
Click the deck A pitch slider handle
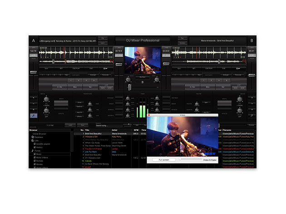(34, 72)
